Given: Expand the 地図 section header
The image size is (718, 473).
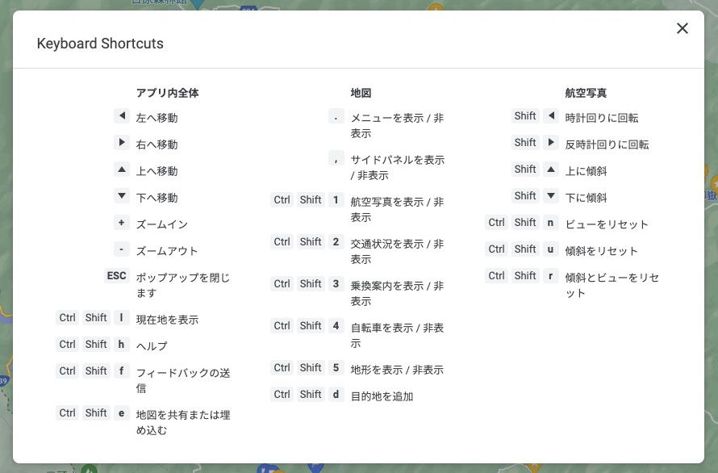Looking at the screenshot, I should 358,93.
